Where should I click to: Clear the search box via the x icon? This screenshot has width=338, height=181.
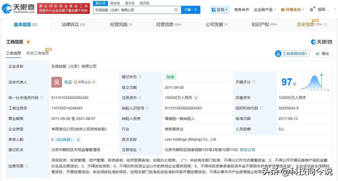[176, 9]
